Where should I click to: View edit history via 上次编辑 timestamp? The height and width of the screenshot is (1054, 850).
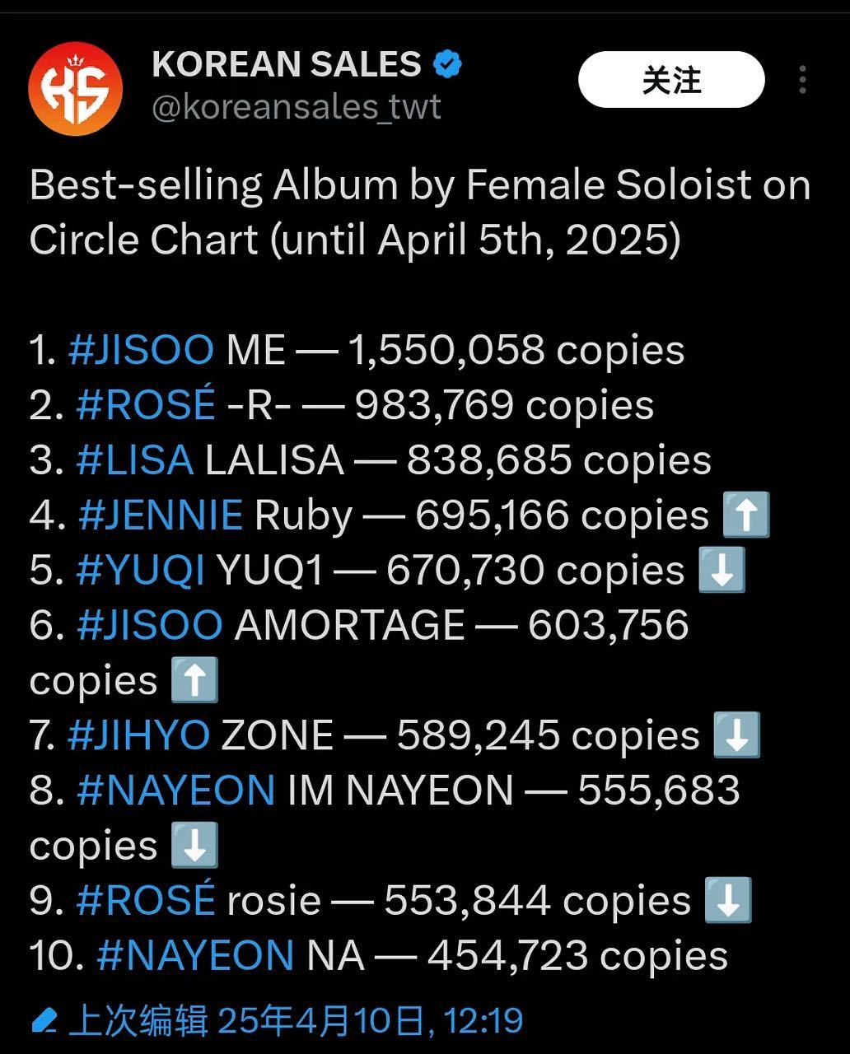296,1022
